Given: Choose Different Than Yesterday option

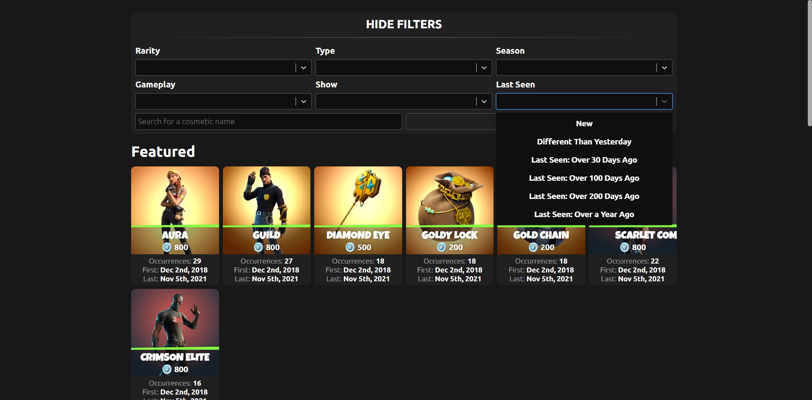Looking at the screenshot, I should [x=584, y=142].
